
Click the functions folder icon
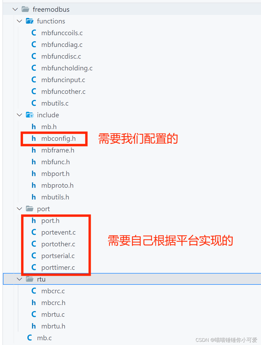coord(30,21)
